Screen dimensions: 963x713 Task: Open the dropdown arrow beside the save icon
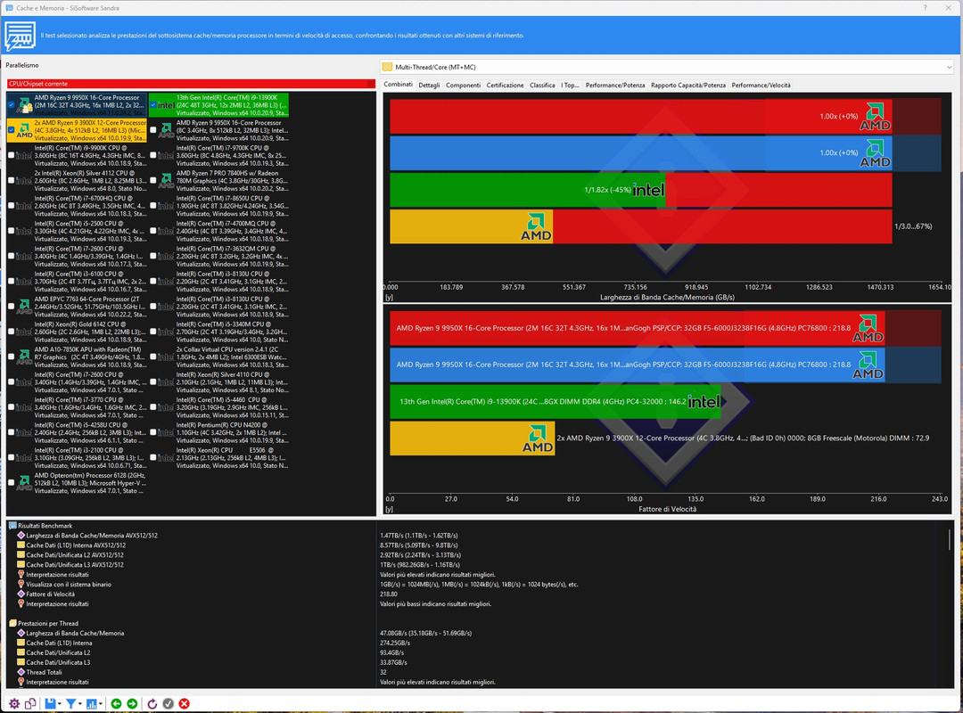pyautogui.click(x=59, y=704)
